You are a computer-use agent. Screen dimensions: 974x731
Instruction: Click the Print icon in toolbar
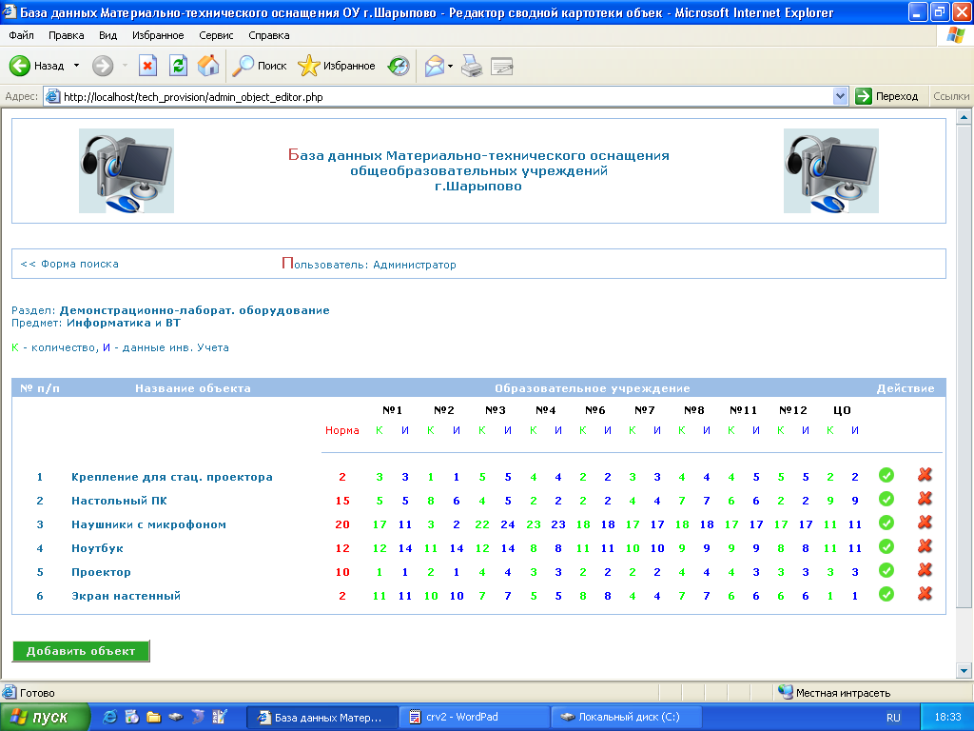coord(472,66)
